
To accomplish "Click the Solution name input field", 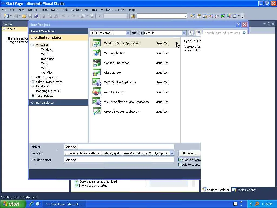I will [x=119, y=160].
